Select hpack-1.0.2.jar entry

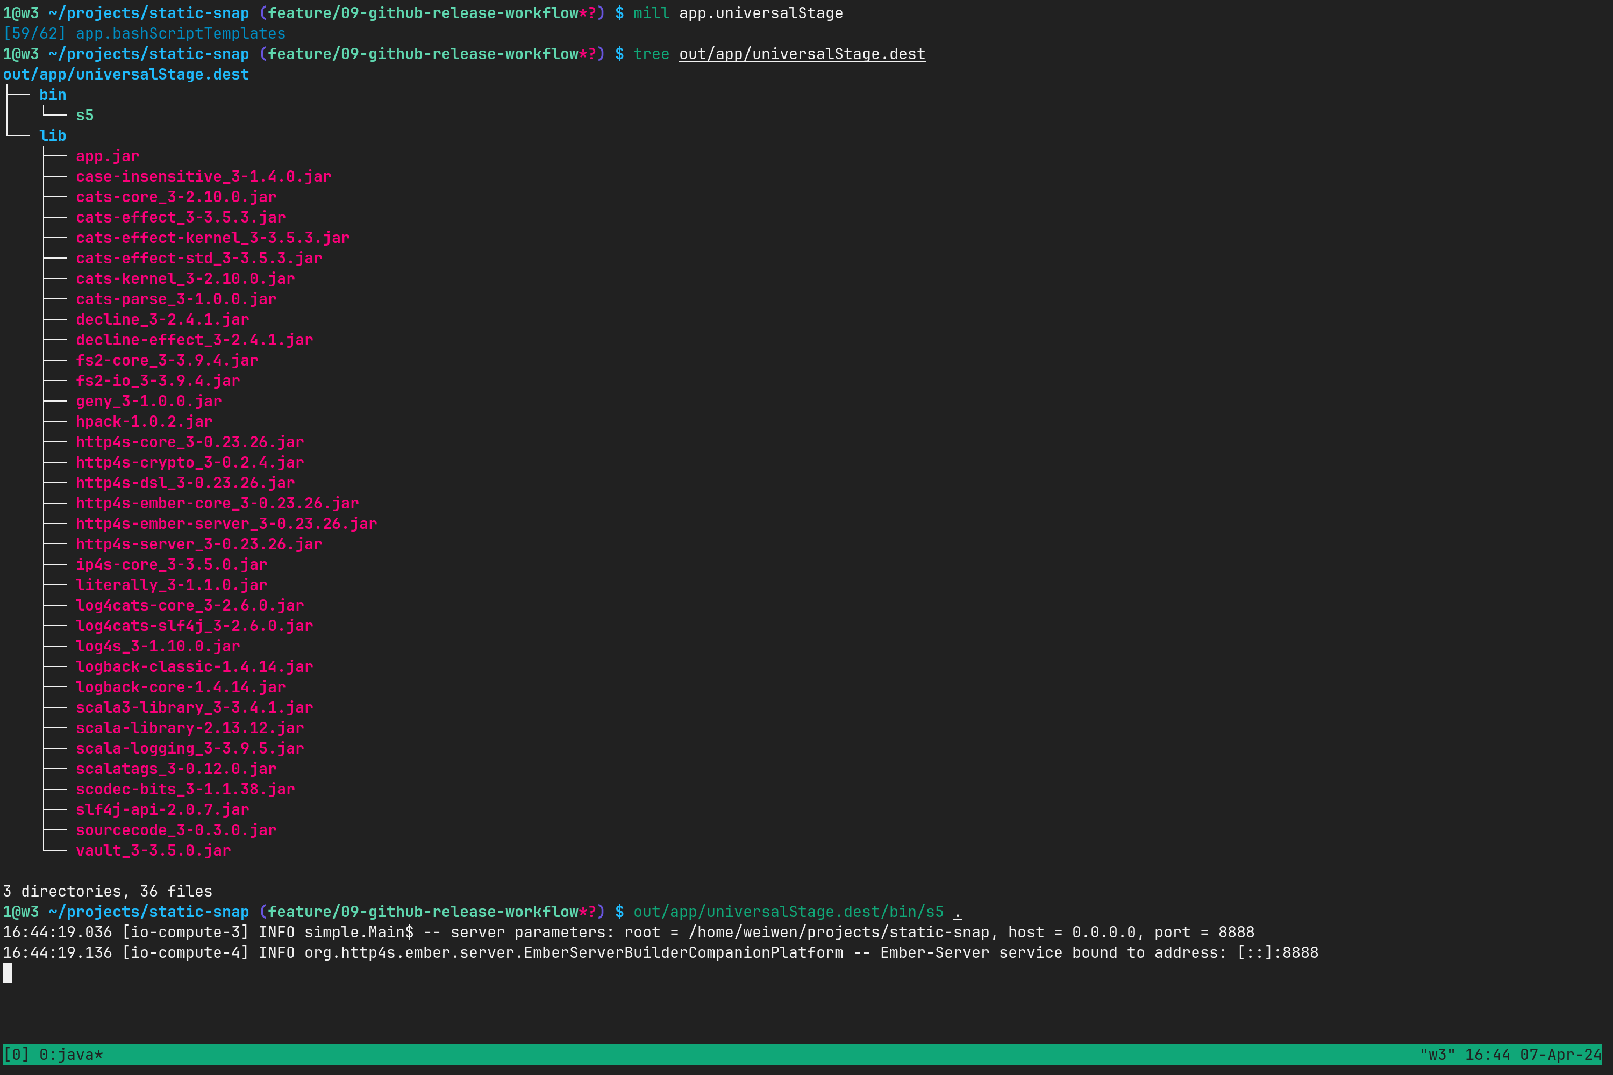pos(144,421)
